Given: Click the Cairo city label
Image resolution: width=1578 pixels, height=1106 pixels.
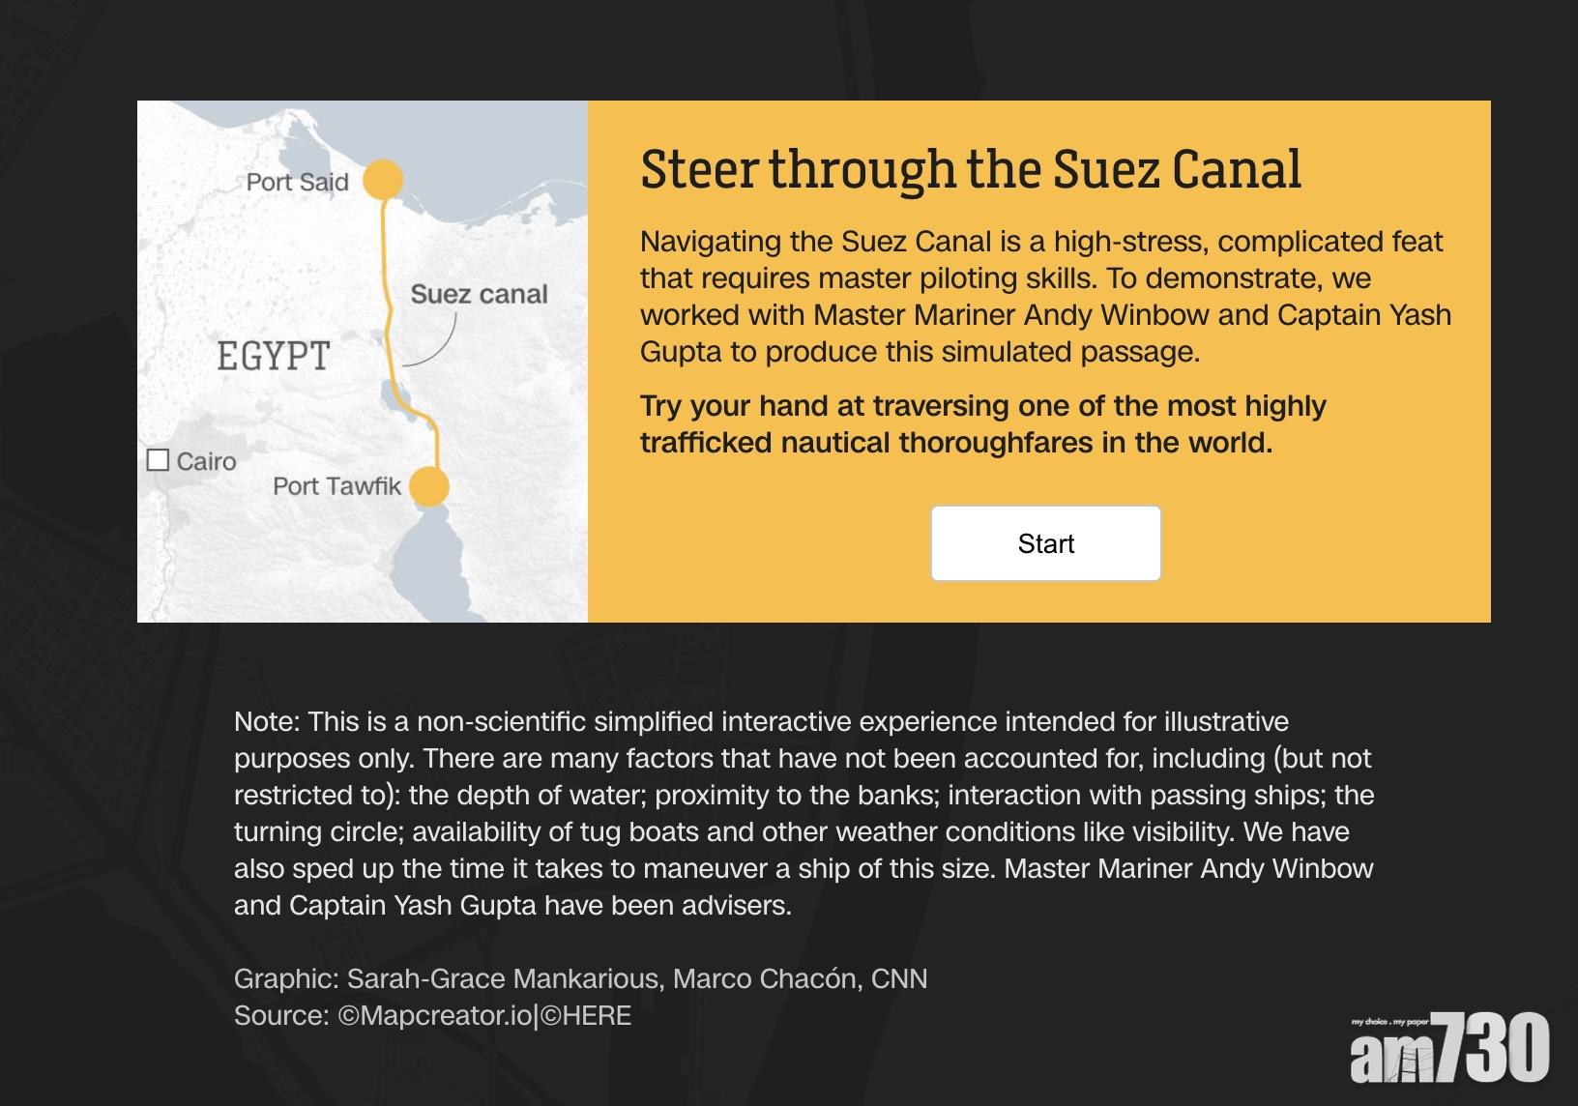Looking at the screenshot, I should pos(206,461).
